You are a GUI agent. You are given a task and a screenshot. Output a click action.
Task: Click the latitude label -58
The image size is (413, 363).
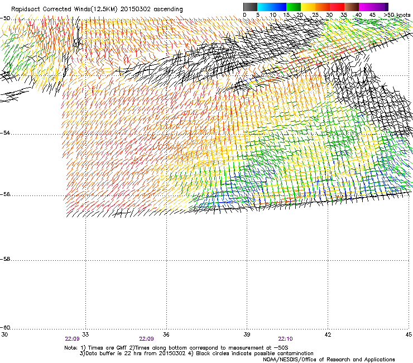[x=5, y=259]
